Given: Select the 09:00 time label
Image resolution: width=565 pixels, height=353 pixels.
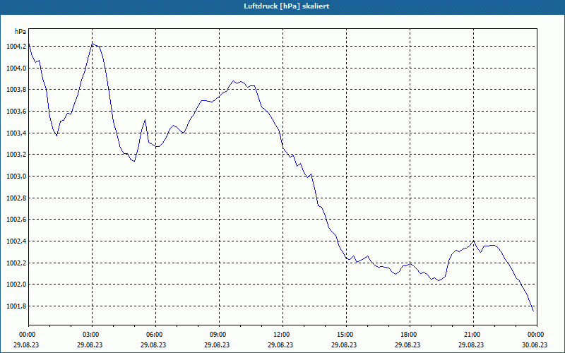Looking at the screenshot, I should pyautogui.click(x=219, y=335).
